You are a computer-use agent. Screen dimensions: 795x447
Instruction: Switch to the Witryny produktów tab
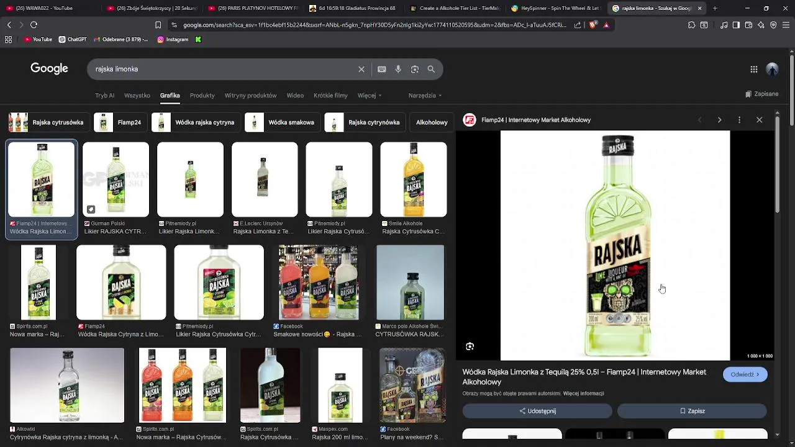[250, 96]
